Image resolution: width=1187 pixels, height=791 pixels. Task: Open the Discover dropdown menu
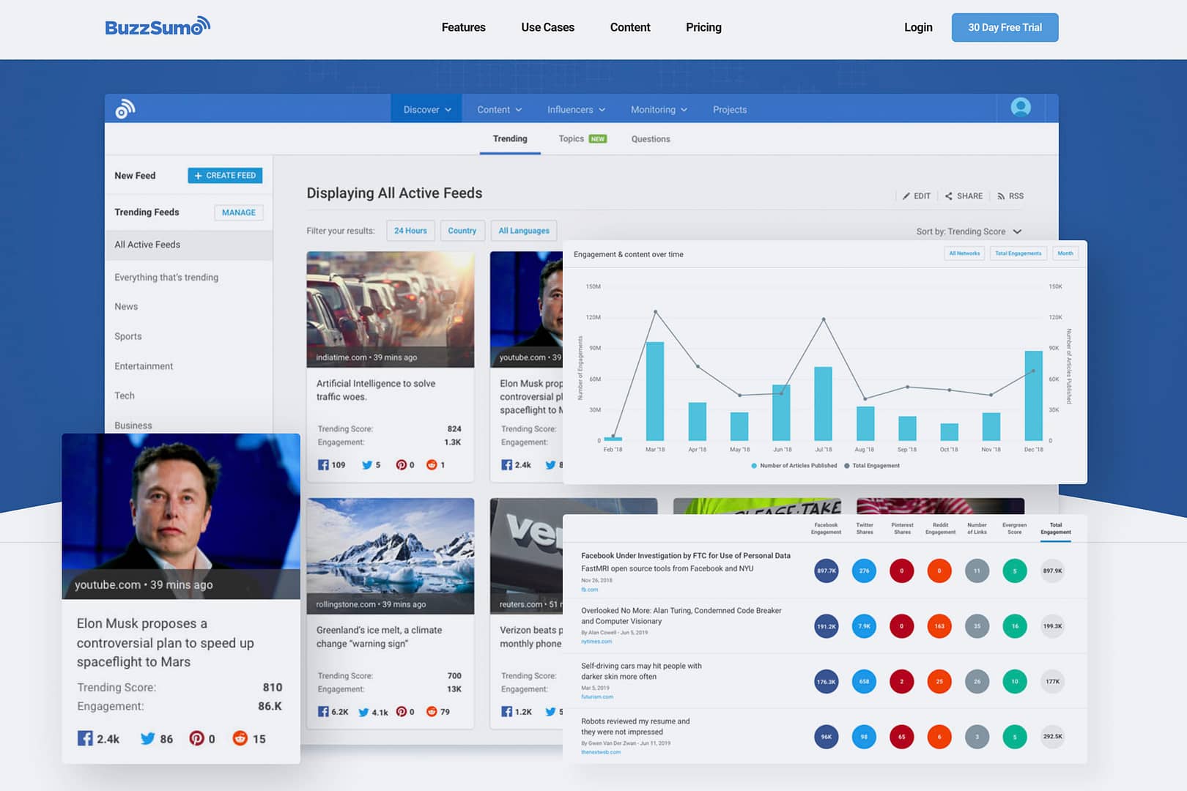point(427,109)
